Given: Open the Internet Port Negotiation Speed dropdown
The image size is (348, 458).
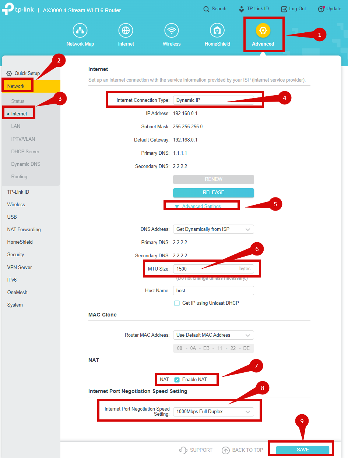Looking at the screenshot, I should point(213,412).
